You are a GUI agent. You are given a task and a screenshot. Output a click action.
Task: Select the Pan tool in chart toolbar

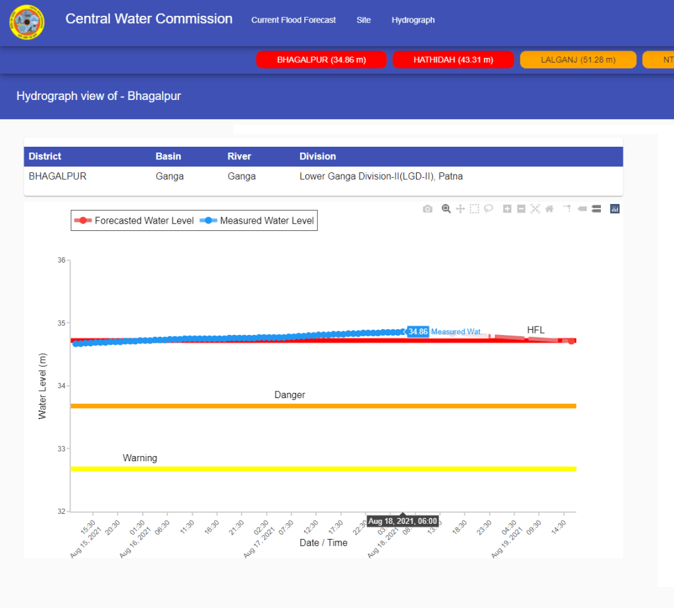pos(460,209)
